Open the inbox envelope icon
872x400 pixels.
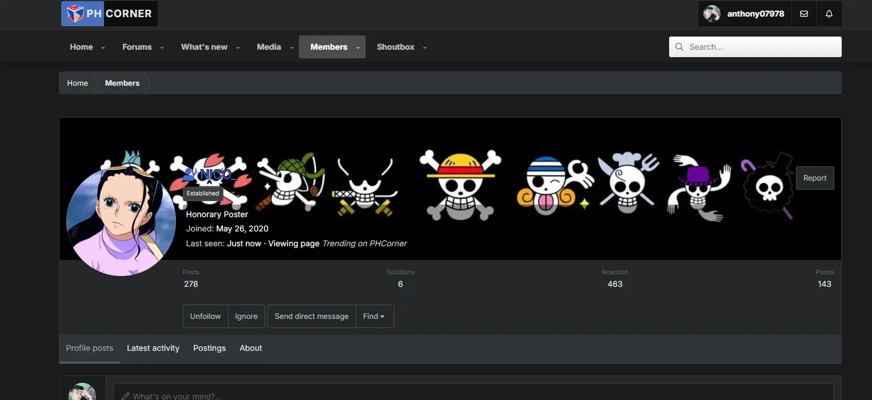[x=804, y=14]
